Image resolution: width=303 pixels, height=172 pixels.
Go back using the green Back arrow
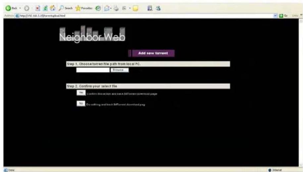coord(8,8)
